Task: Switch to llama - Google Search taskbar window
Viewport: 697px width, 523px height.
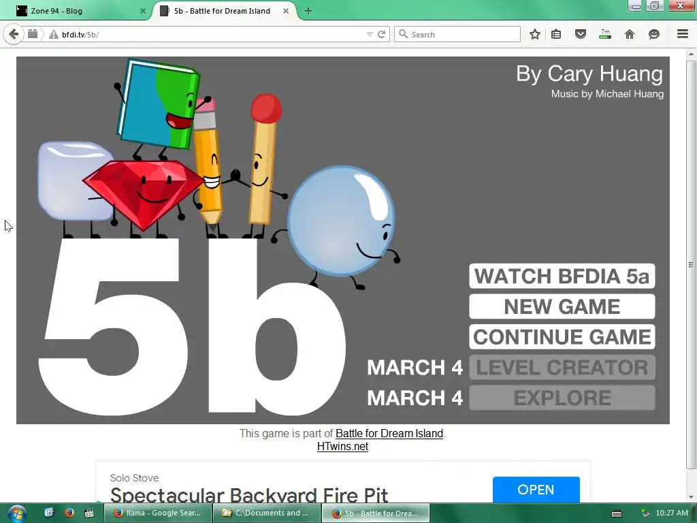Action: pyautogui.click(x=158, y=513)
